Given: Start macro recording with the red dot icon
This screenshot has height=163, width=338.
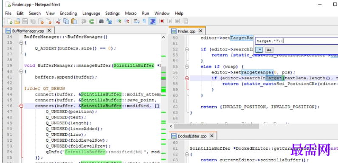Looking at the screenshot, I should point(162,21).
